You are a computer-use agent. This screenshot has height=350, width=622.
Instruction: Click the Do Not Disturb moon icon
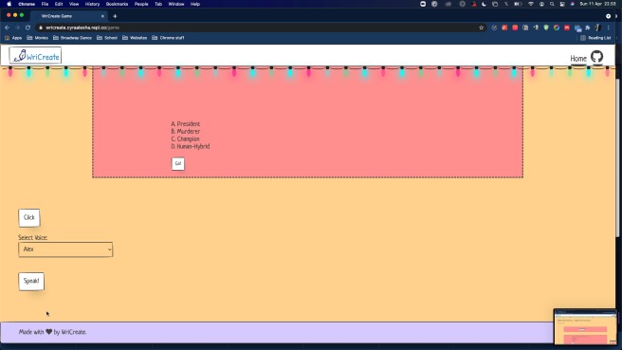click(484, 4)
